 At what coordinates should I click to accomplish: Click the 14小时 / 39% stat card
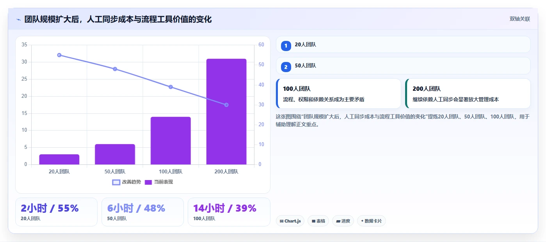tap(229, 212)
